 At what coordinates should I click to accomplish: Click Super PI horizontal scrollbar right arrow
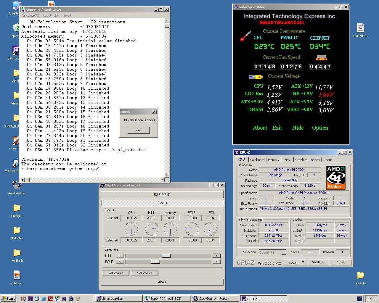pos(162,180)
